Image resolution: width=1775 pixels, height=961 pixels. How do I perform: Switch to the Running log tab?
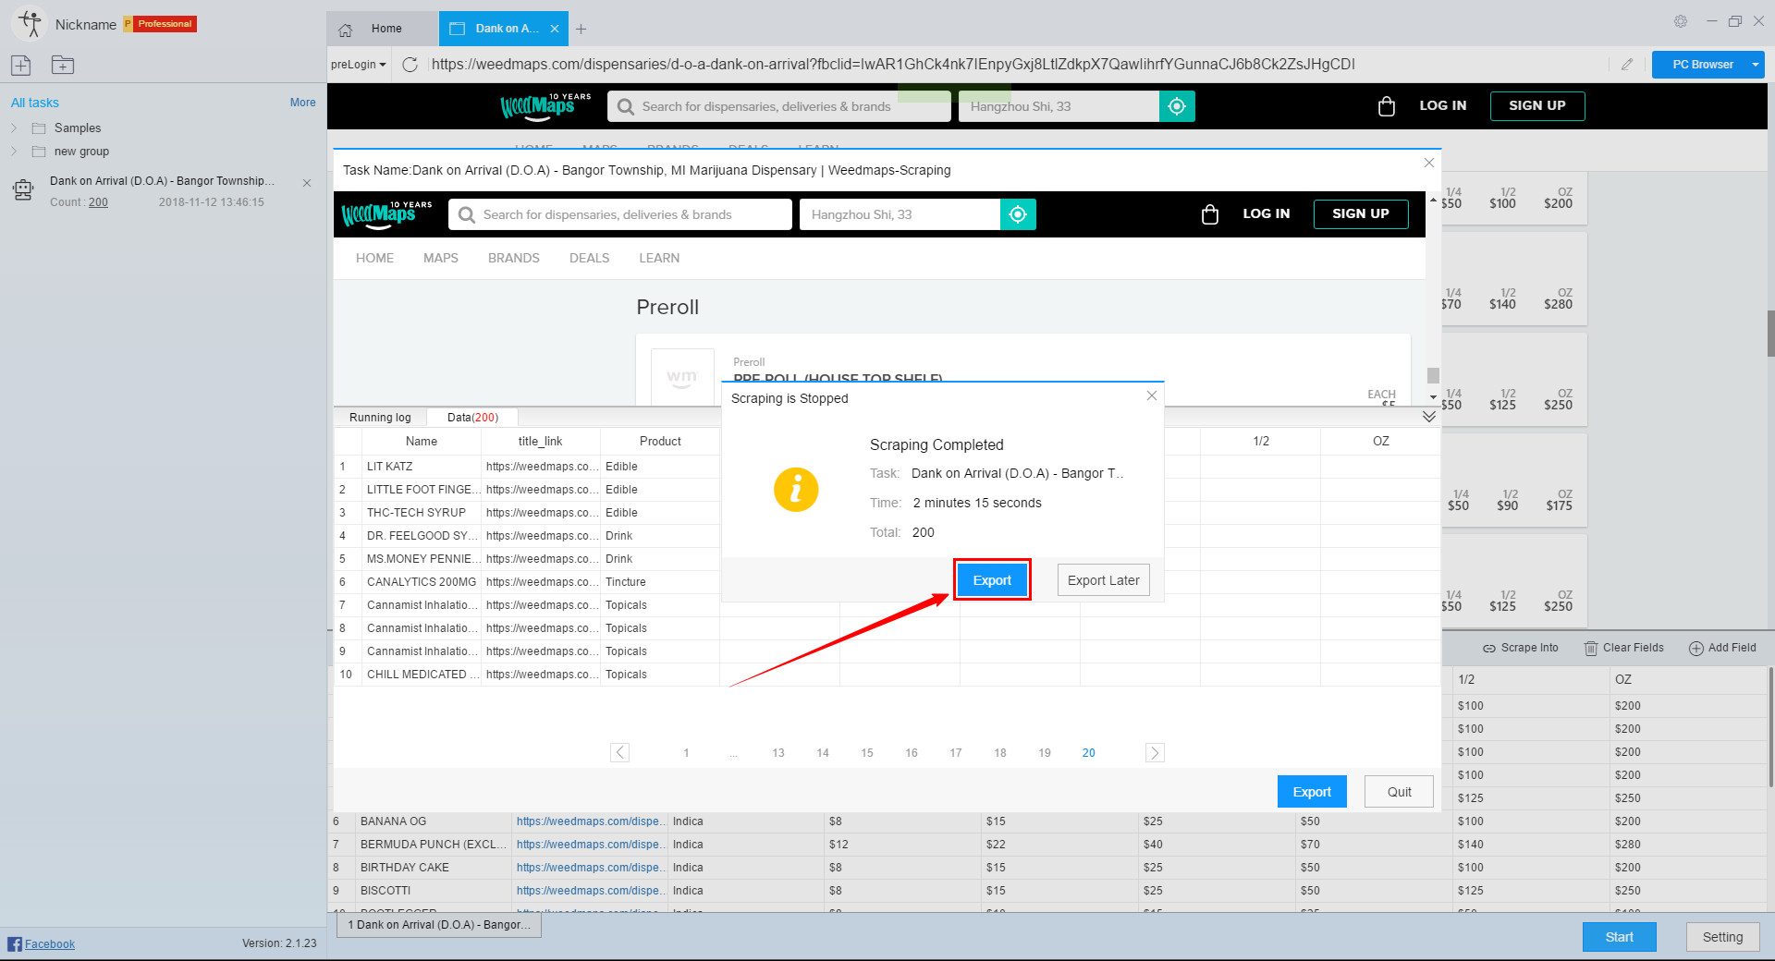[x=380, y=418]
